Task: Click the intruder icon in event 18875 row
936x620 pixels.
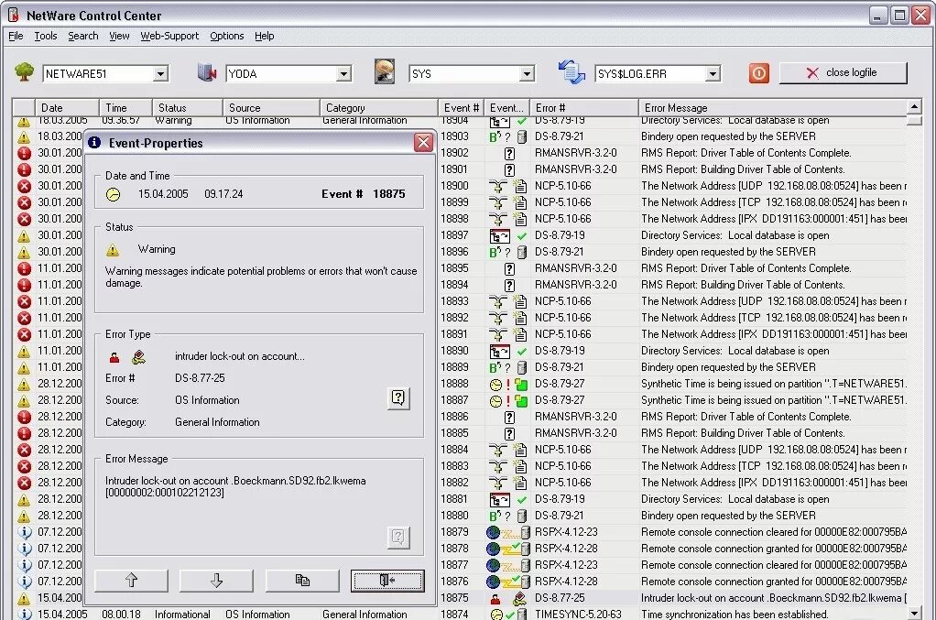Action: tap(495, 599)
